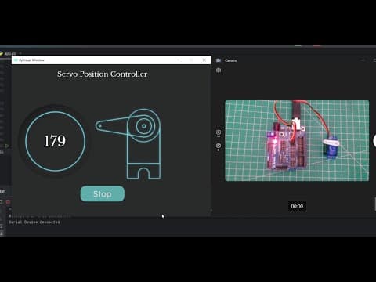This screenshot has width=376, height=282.
Task: Click the red stop icon in IDE run panel
Action: tap(8, 201)
